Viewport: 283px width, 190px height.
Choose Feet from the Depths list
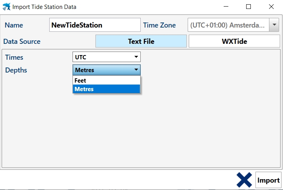tap(106, 81)
